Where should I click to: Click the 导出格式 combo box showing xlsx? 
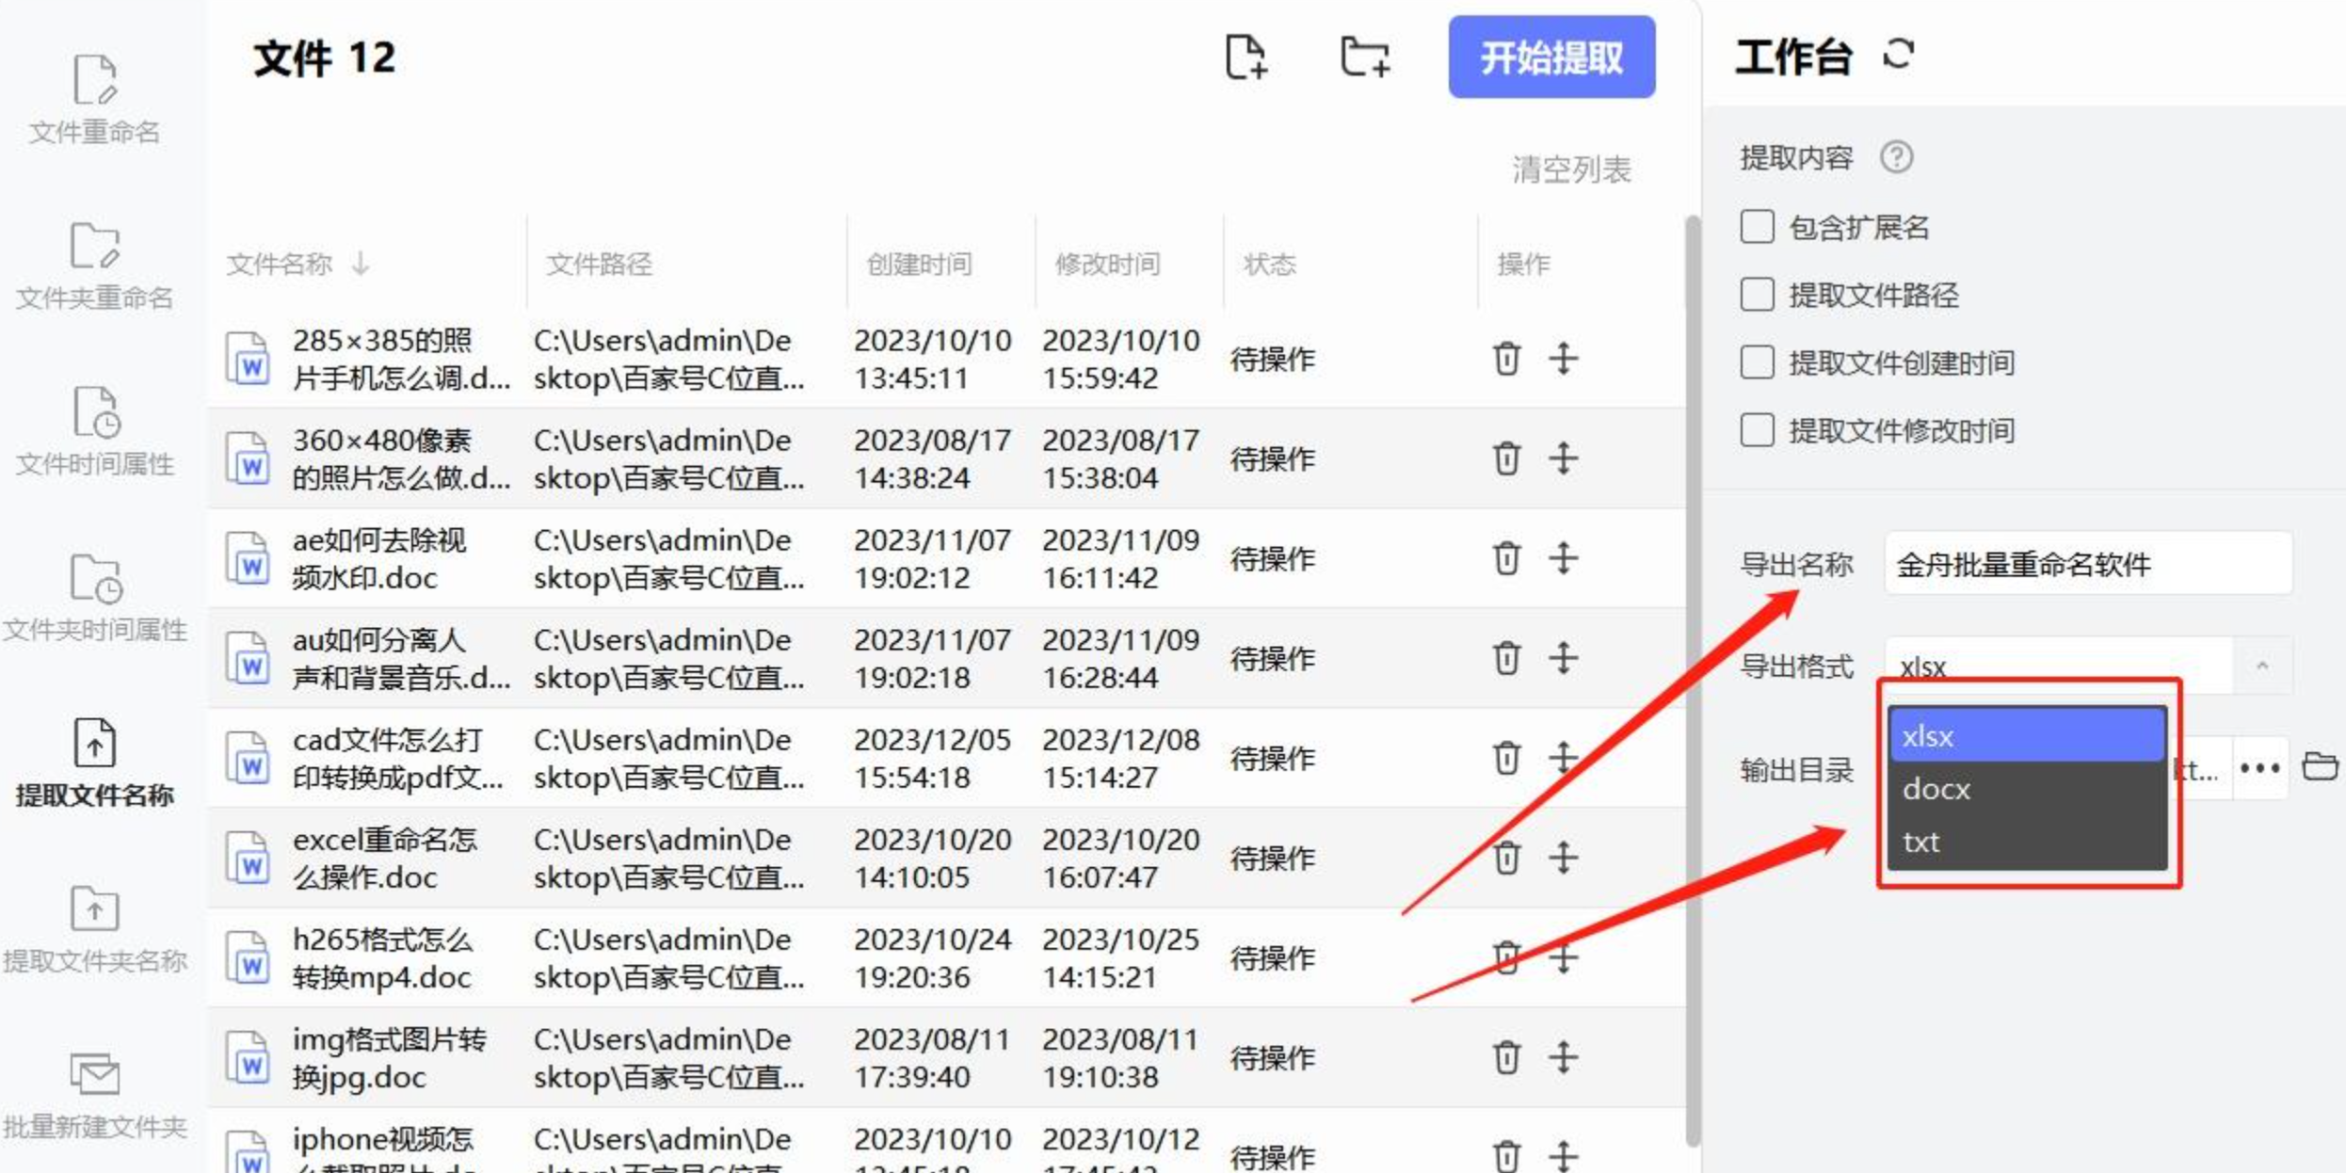point(2088,667)
